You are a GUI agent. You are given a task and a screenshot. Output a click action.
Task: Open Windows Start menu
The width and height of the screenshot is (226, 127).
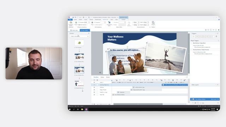(70, 109)
